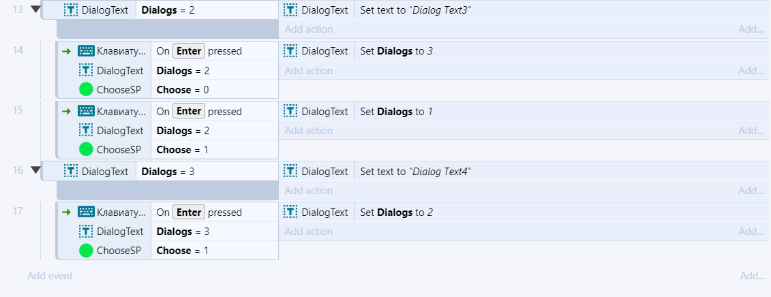Image resolution: width=771 pixels, height=297 pixels.
Task: Collapse event 13 with the triangle
Action: click(35, 10)
